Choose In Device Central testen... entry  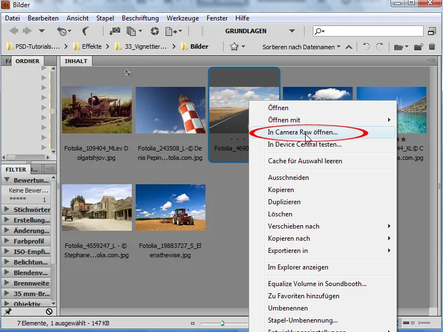click(x=323, y=144)
